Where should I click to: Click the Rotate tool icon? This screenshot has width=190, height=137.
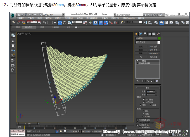point(65,23)
